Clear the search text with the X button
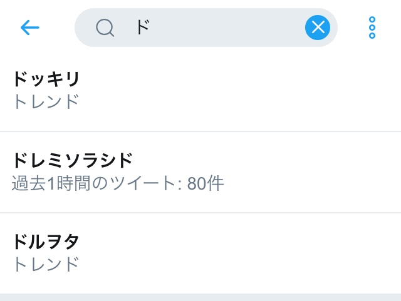Screen dimensions: 401x301 (318, 28)
